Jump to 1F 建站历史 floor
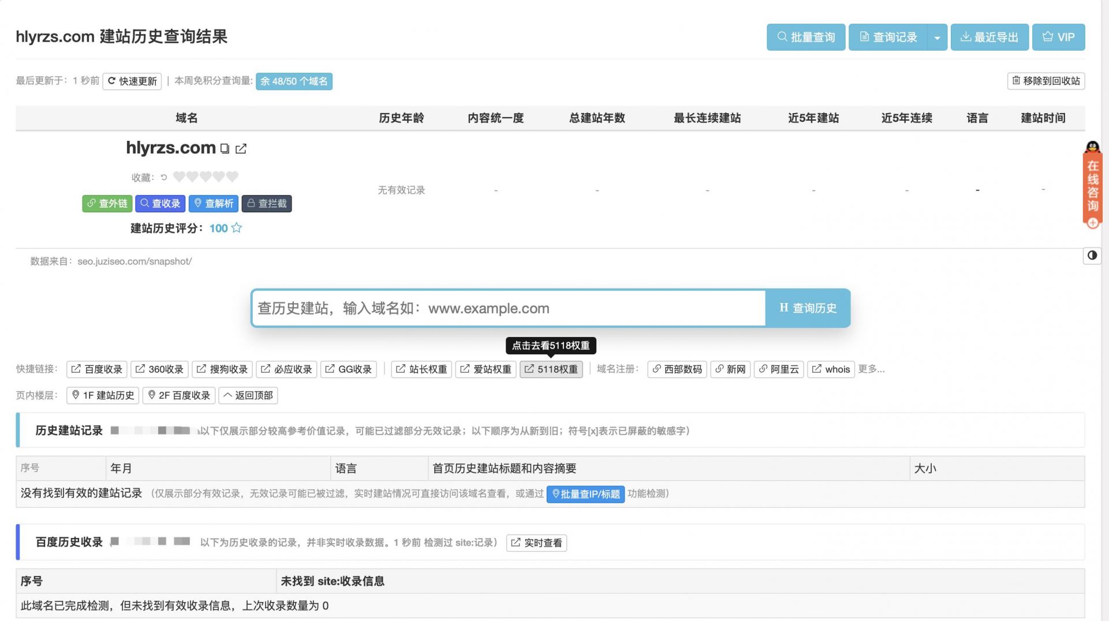 pyautogui.click(x=103, y=395)
